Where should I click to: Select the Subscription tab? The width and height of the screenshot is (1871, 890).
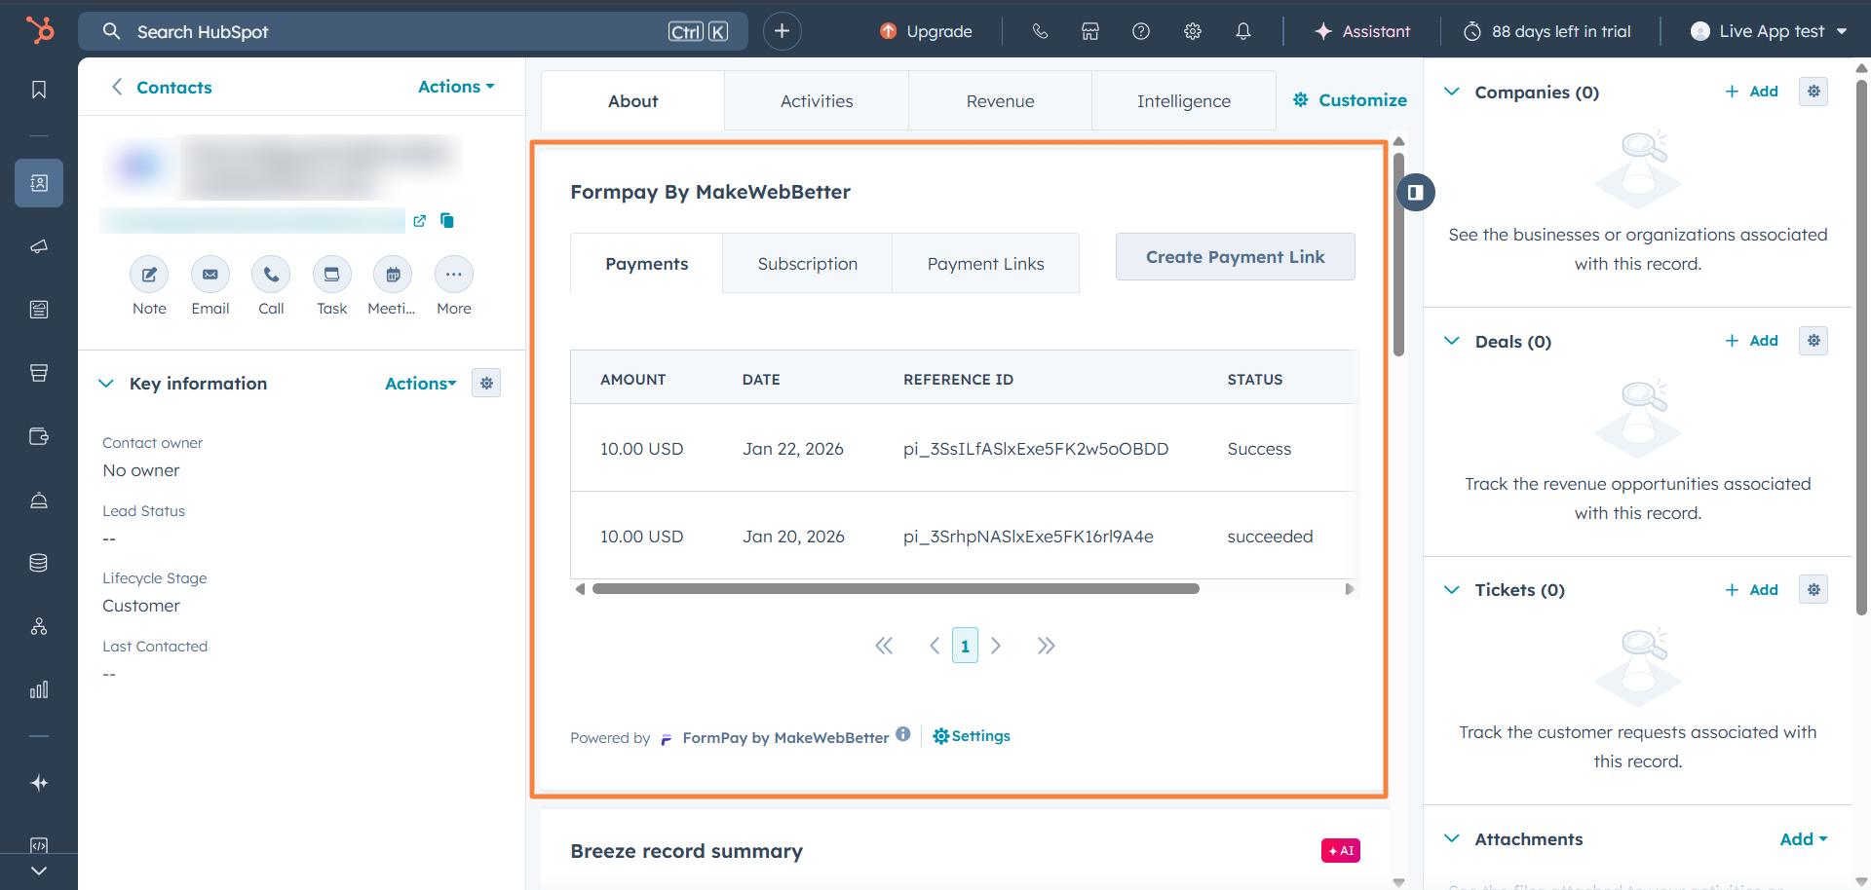[807, 264]
